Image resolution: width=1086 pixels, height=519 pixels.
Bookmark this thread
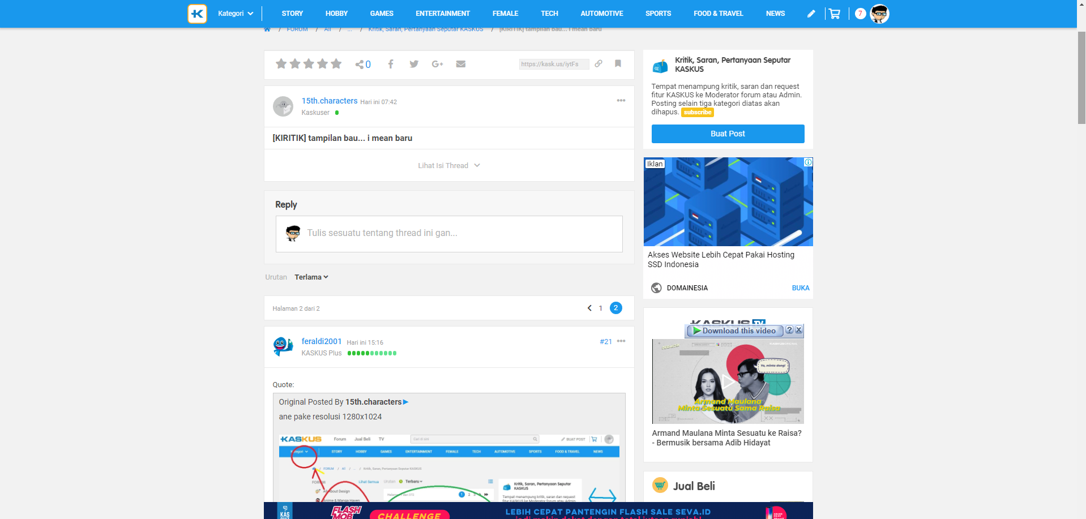click(x=618, y=63)
